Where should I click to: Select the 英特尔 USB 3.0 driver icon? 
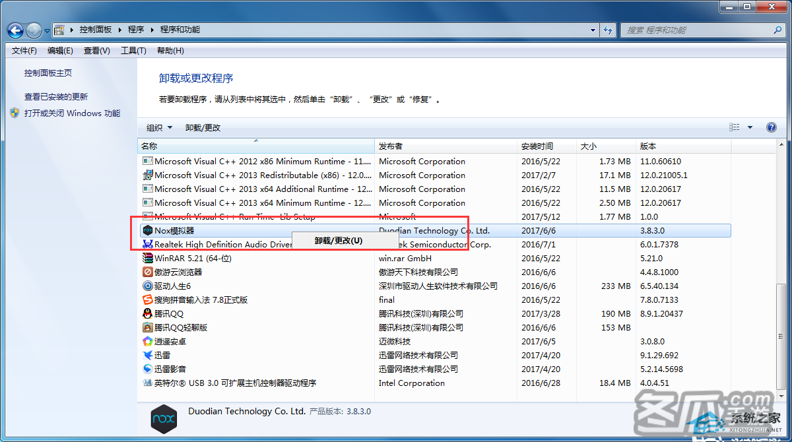(x=147, y=383)
